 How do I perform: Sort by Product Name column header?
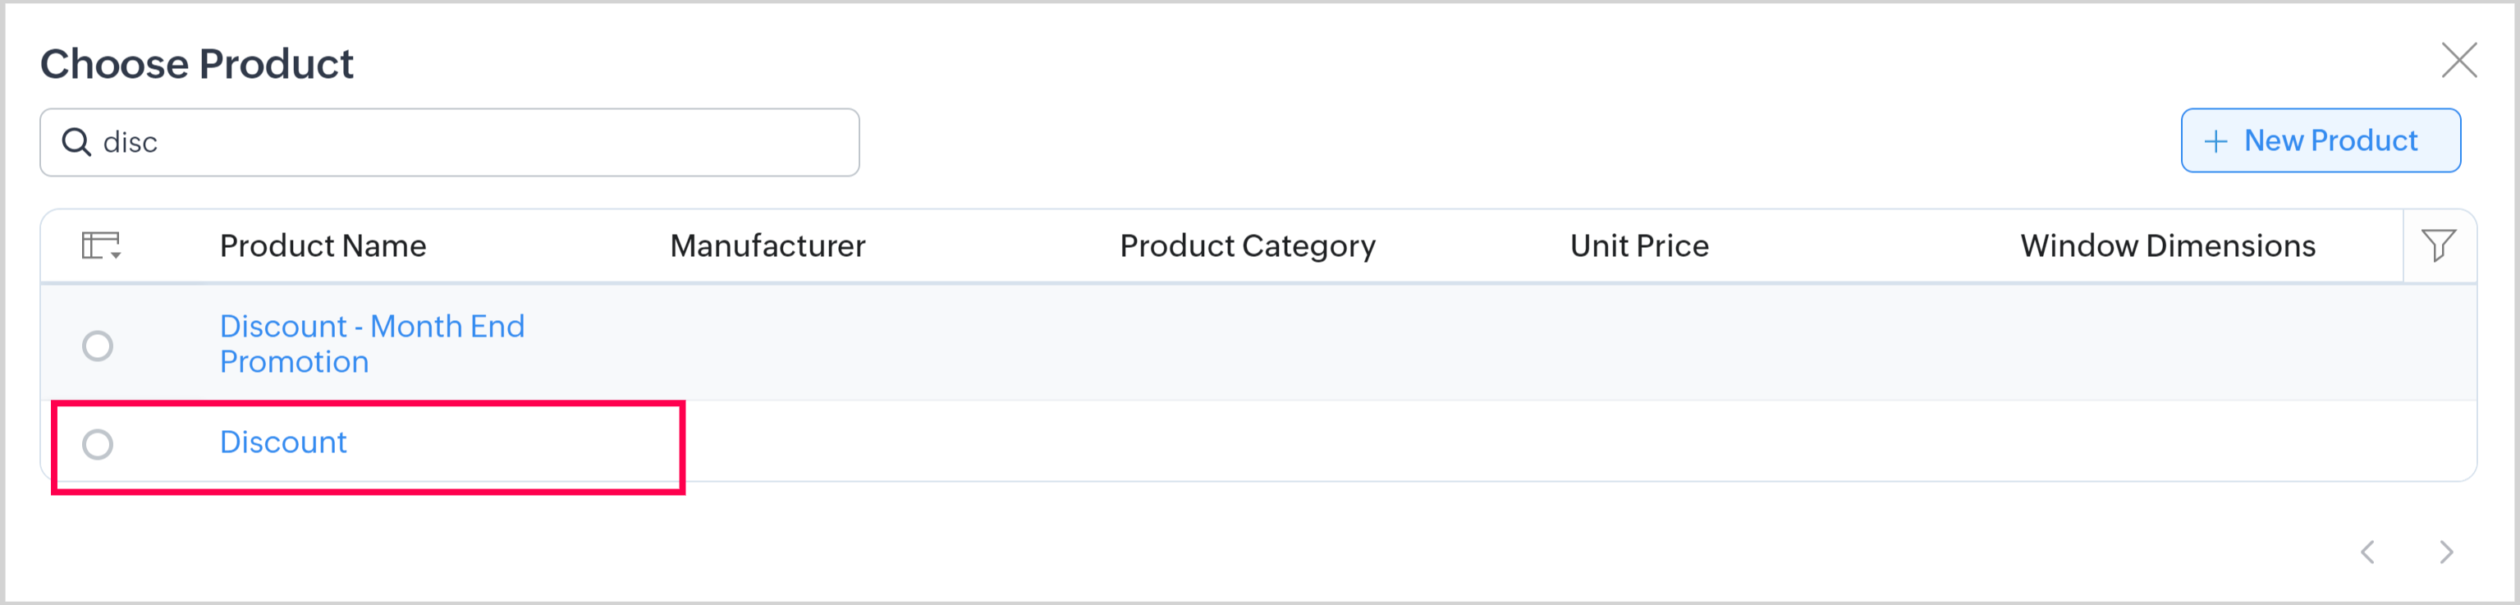click(323, 245)
